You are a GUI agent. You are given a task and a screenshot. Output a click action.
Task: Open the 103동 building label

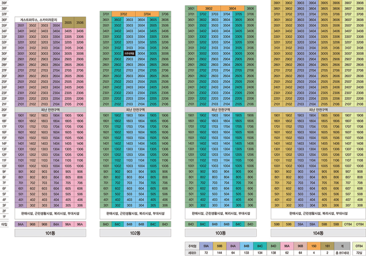[221, 232]
